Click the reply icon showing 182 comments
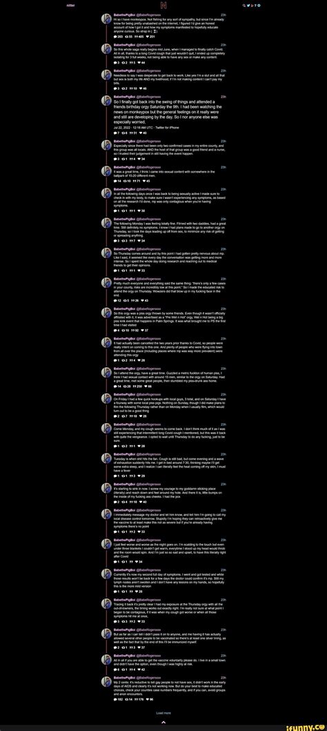The image size is (327, 731). [x=115, y=699]
